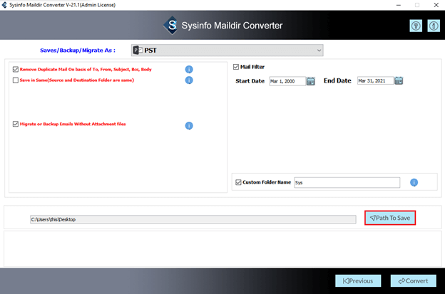
Task: Click the Convert button
Action: click(x=414, y=280)
